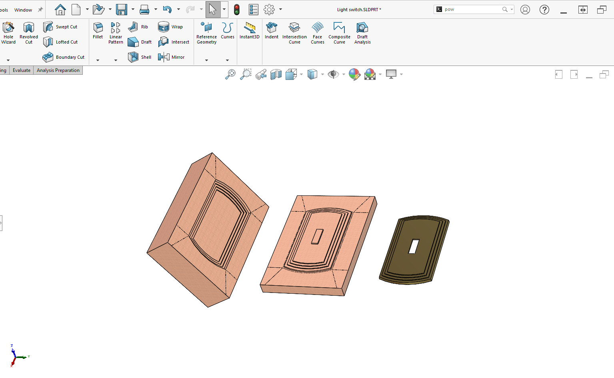Click Zoom to Fit in the view toolbar
This screenshot has width=614, height=378.
point(230,74)
